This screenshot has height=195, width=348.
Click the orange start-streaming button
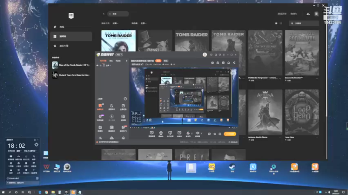click(230, 134)
